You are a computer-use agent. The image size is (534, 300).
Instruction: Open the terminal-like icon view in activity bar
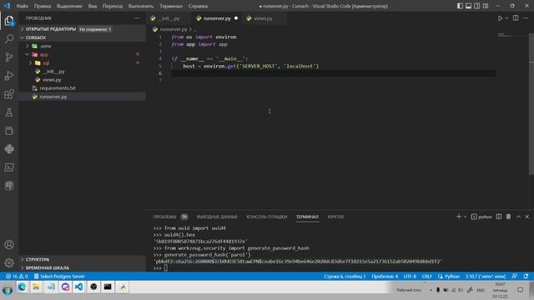tap(9, 167)
